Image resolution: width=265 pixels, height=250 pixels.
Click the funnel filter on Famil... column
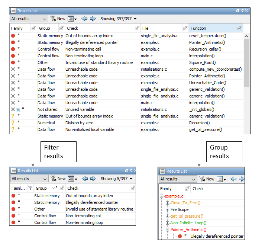(x=30, y=188)
